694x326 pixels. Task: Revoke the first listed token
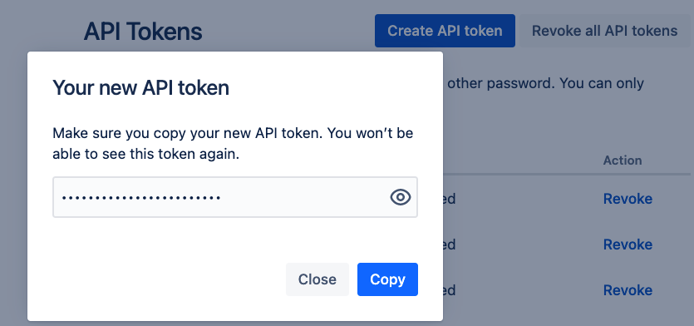(x=628, y=199)
